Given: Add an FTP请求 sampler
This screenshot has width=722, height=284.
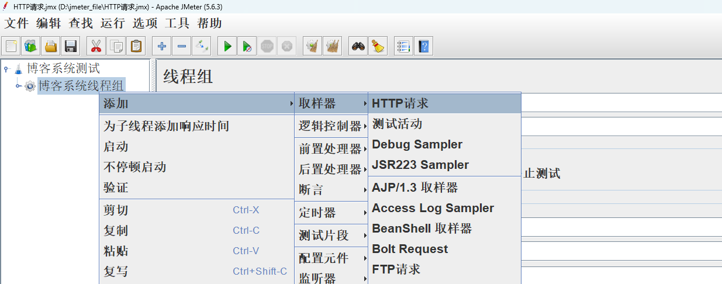Looking at the screenshot, I should tap(444, 269).
